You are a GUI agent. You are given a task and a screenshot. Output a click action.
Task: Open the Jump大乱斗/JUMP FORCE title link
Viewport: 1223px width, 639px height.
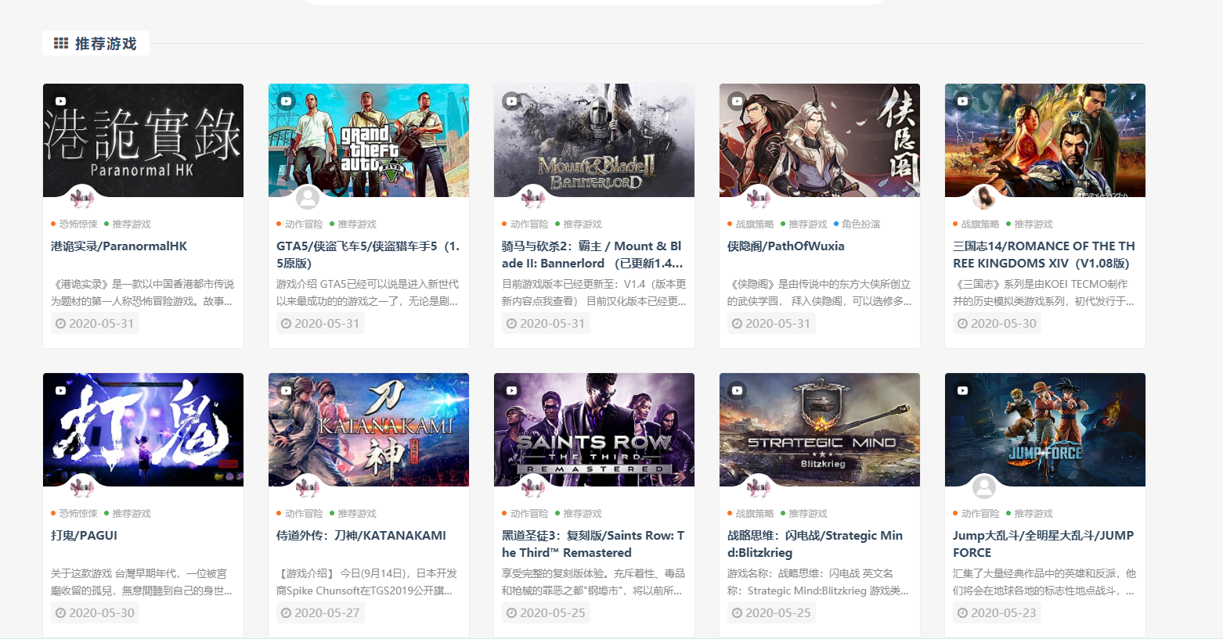[x=1043, y=544]
